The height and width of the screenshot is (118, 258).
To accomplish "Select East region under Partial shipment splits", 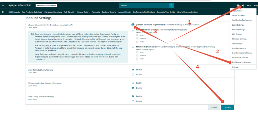I will tap(137, 35).
